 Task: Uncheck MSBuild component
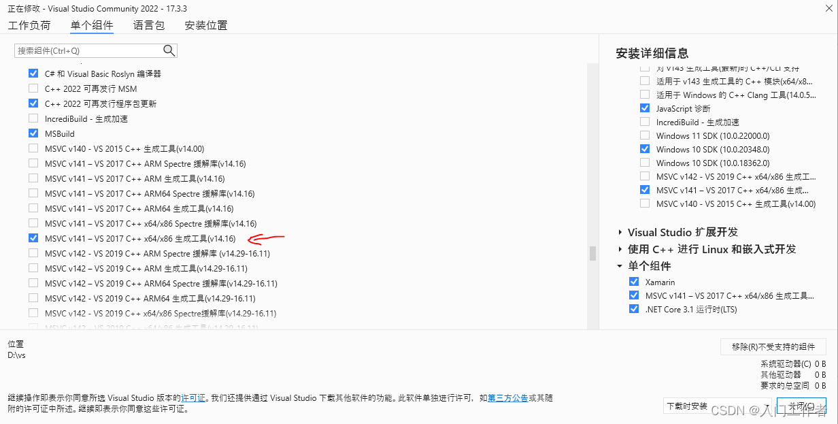click(33, 133)
